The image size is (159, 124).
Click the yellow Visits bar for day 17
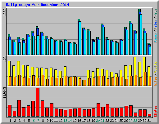click(x=83, y=83)
